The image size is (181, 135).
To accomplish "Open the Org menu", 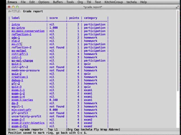I will pyautogui.click(x=80, y=2).
